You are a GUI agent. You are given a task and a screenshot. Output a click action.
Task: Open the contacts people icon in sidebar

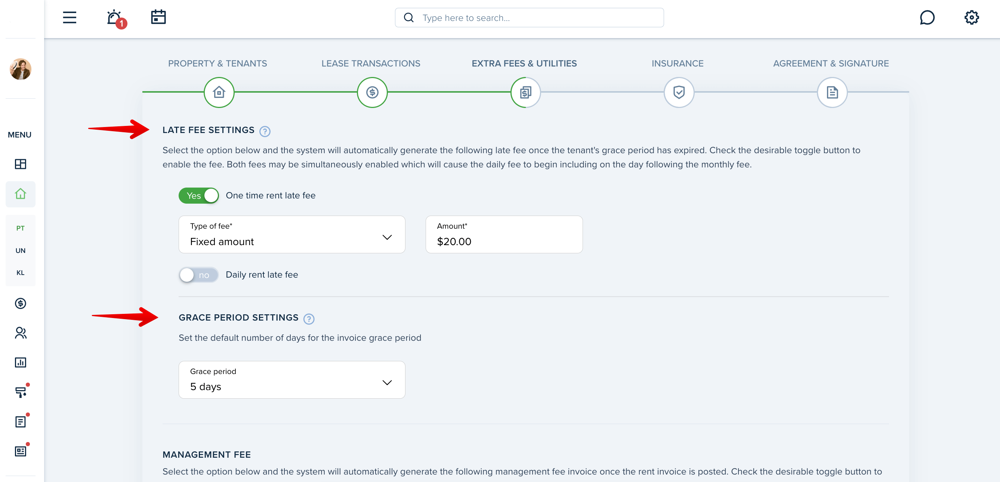pos(21,333)
